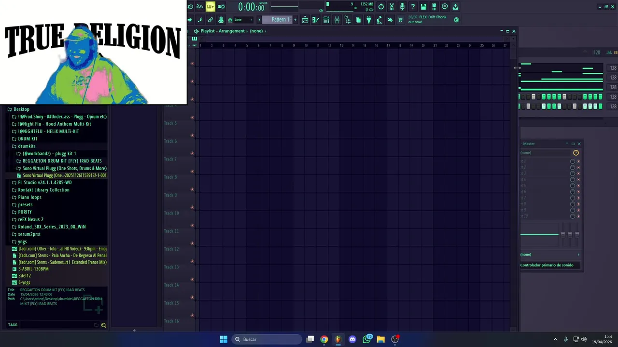Open the Mixer view icon
This screenshot has height=347, width=618.
tap(337, 20)
